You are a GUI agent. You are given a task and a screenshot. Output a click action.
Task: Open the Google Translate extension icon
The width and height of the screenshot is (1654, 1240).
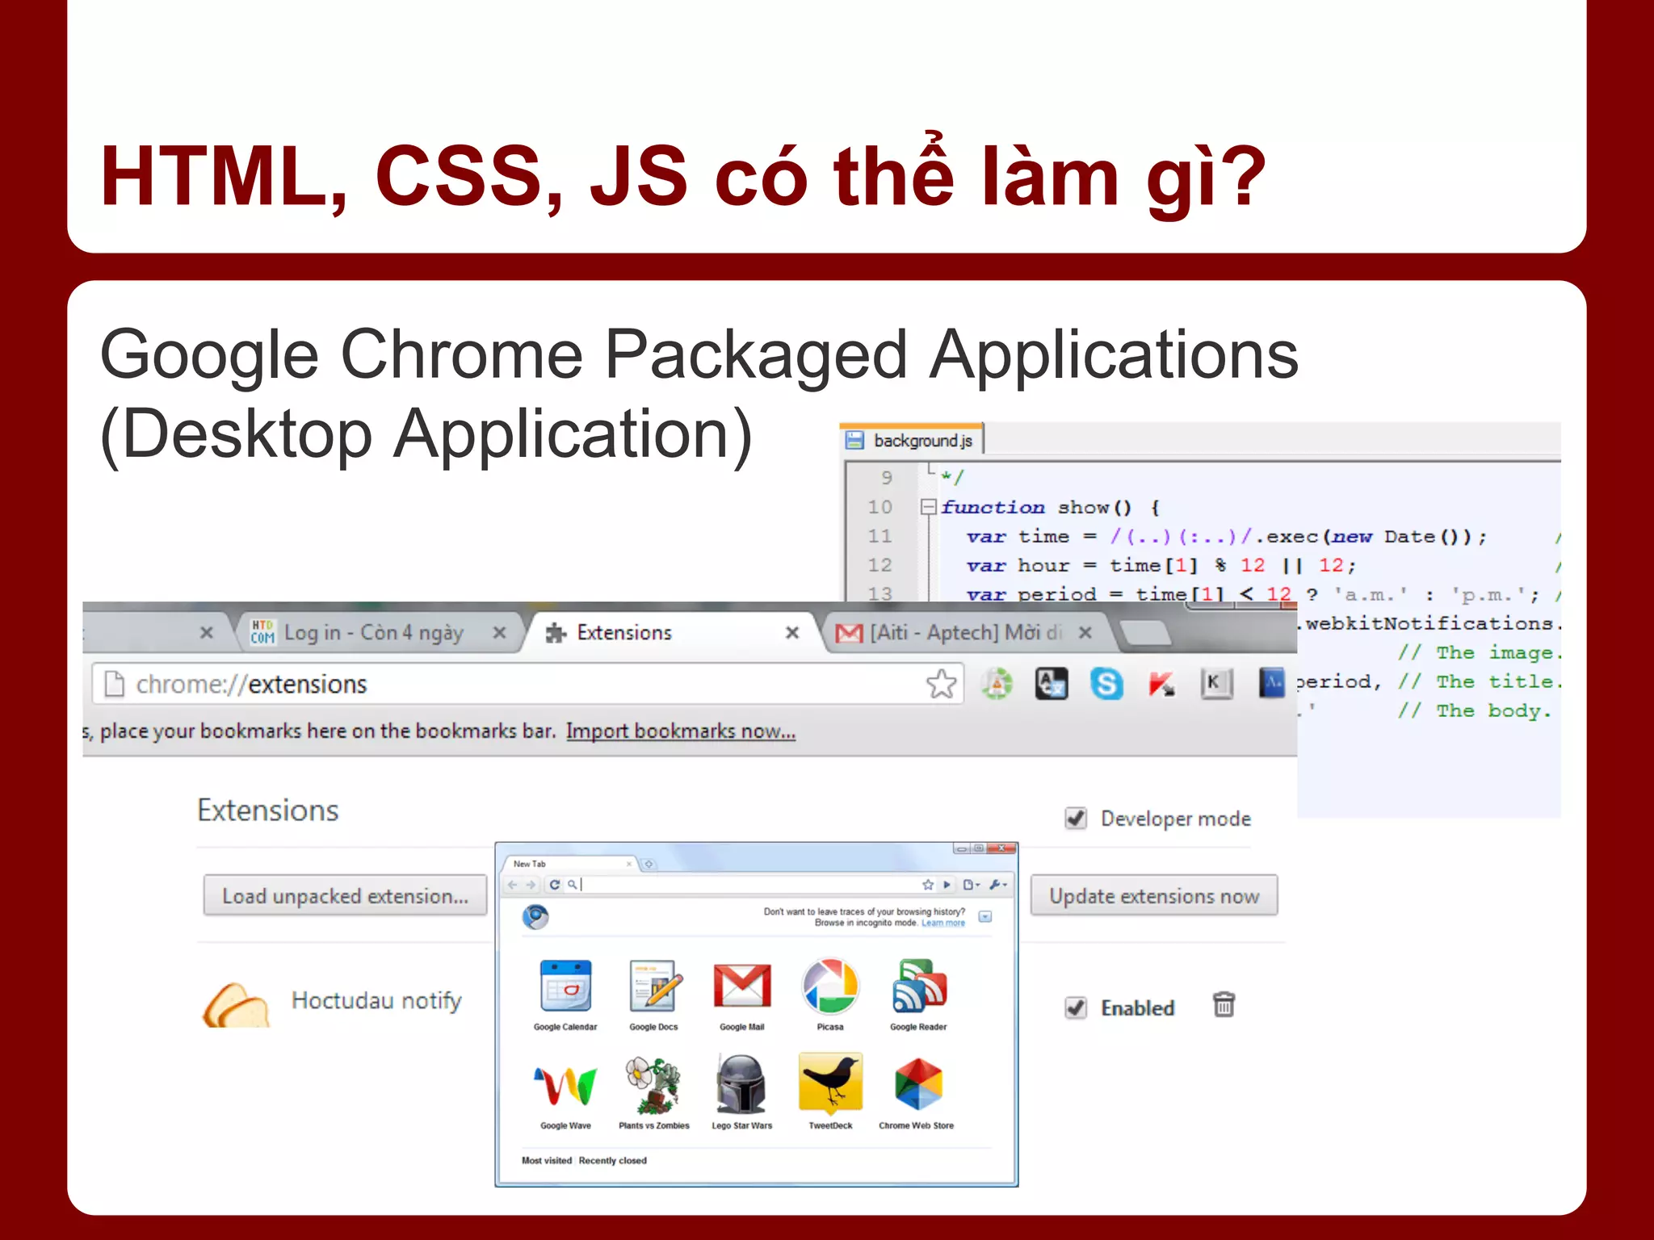pyautogui.click(x=1052, y=684)
